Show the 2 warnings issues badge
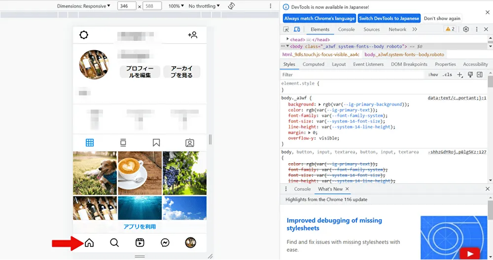Screen dimensions: 493x260 coord(450,29)
